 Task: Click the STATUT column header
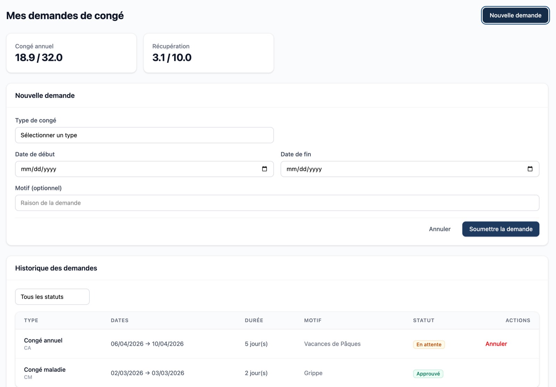pos(424,320)
